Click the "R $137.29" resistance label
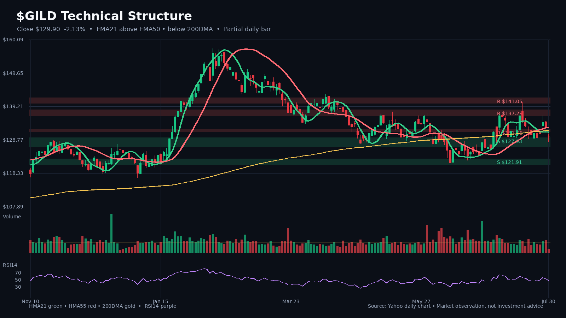The width and height of the screenshot is (566, 318). 509,113
